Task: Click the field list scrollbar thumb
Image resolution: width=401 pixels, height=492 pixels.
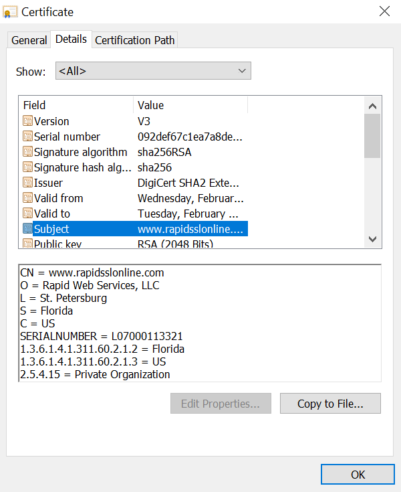Action: coord(372,136)
